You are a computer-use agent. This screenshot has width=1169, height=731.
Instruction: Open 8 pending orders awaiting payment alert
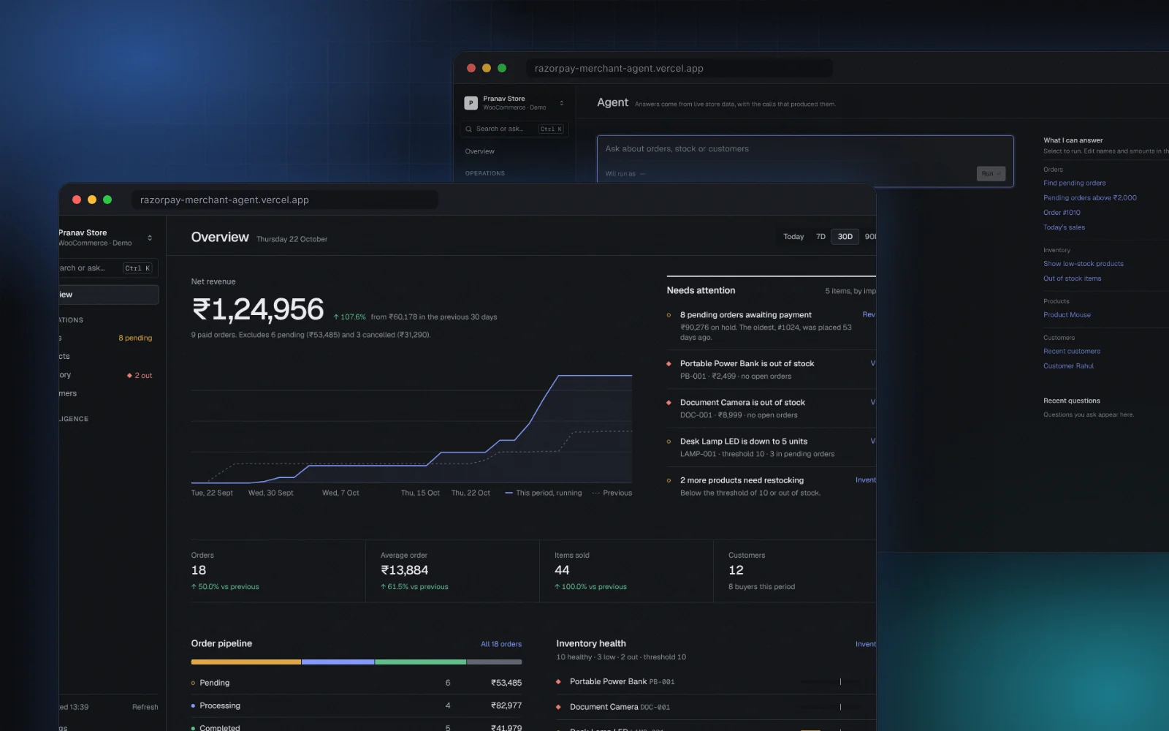(x=771, y=325)
